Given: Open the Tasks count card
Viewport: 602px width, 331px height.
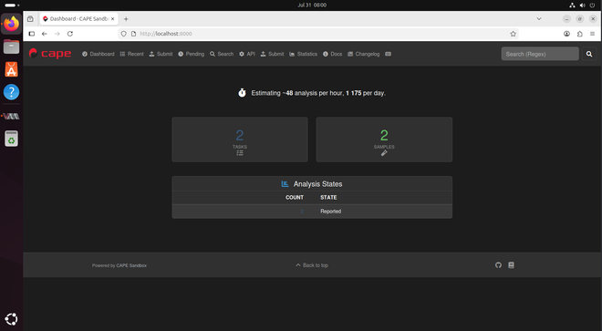Looking at the screenshot, I should (x=240, y=140).
